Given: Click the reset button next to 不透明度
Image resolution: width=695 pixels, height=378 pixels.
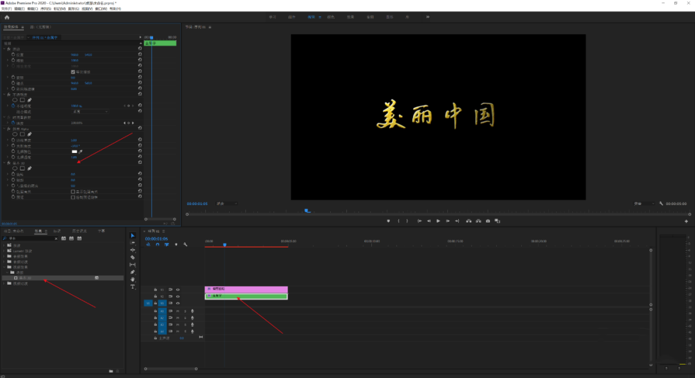Looking at the screenshot, I should [x=139, y=106].
